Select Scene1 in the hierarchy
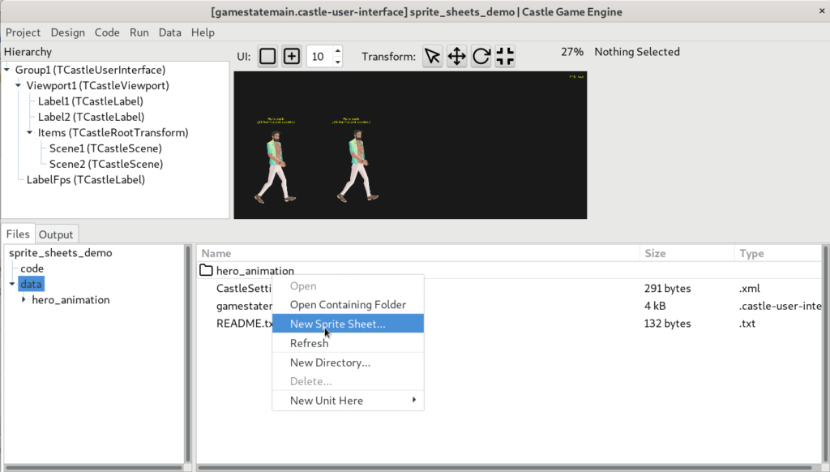 (x=105, y=148)
